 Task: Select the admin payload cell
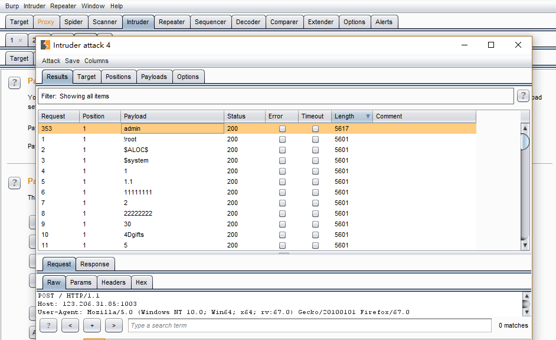pyautogui.click(x=172, y=128)
